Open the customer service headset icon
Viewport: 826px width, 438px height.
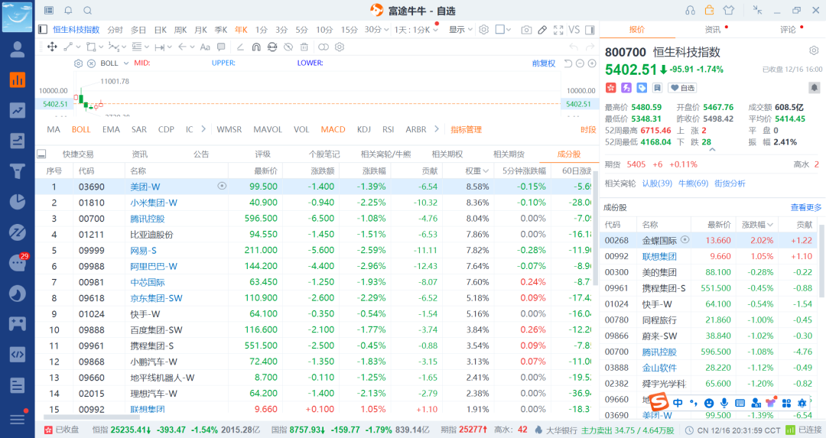(690, 10)
